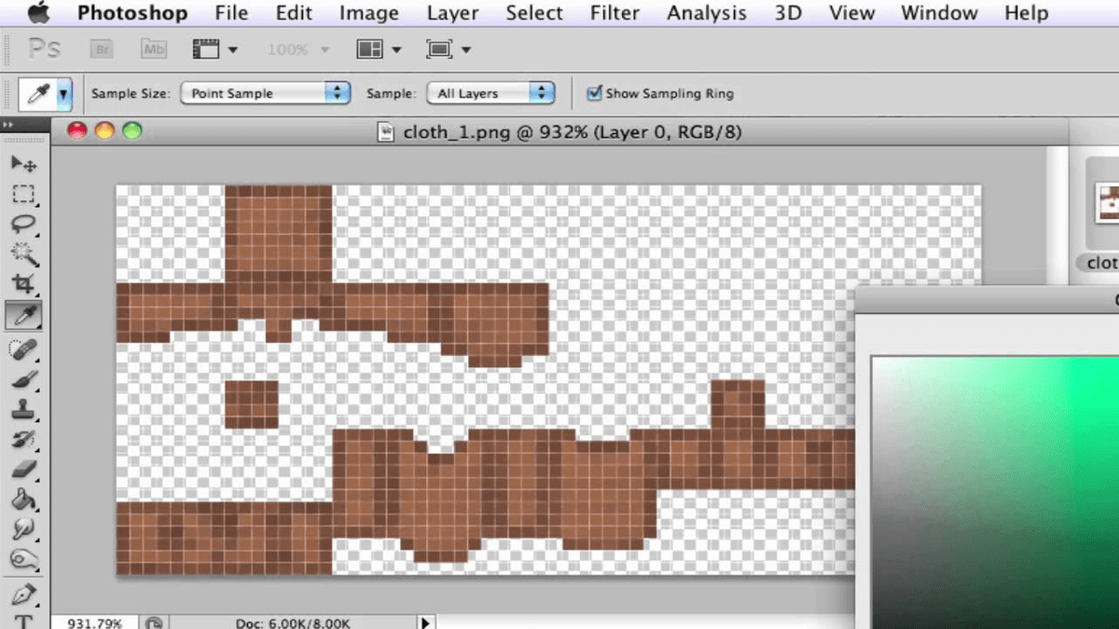Open the All Layers sample dropdown
This screenshot has height=629, width=1119.
pyautogui.click(x=490, y=93)
